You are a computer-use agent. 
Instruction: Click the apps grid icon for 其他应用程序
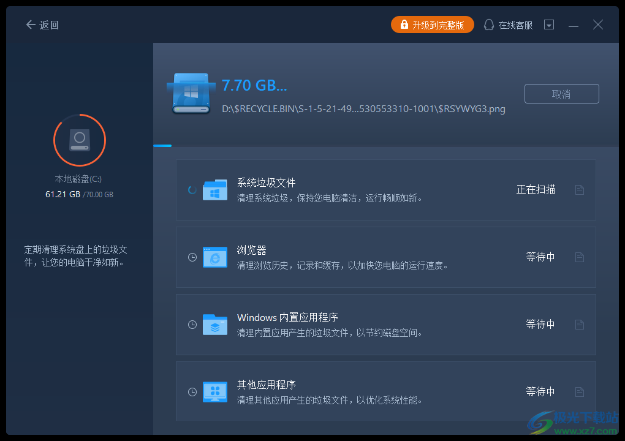pos(214,391)
